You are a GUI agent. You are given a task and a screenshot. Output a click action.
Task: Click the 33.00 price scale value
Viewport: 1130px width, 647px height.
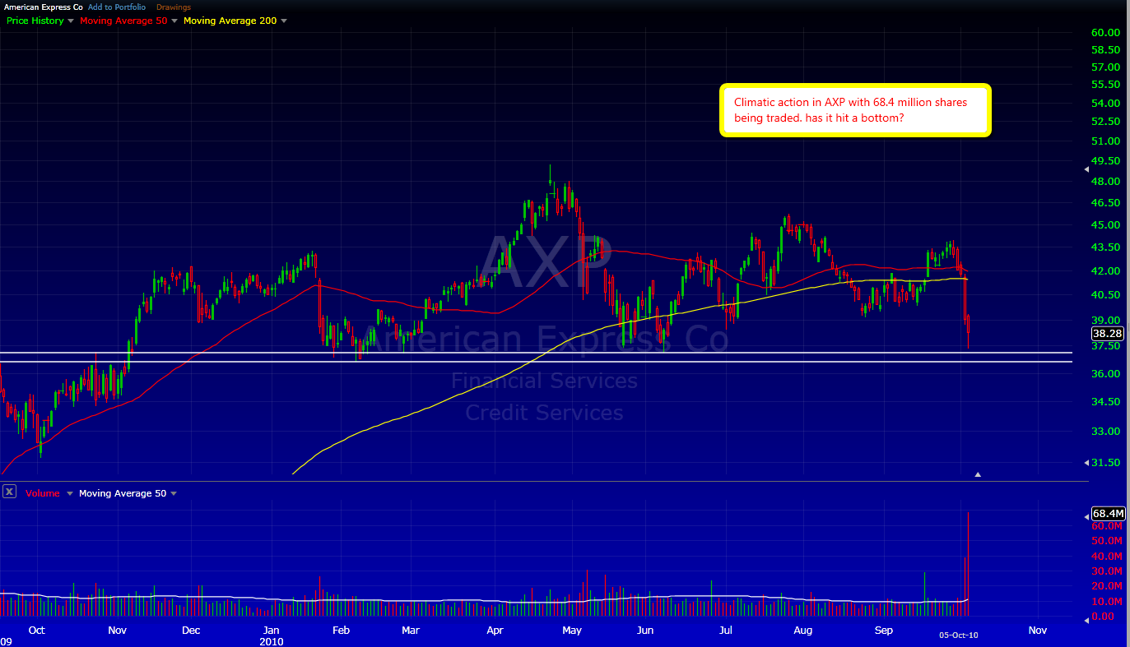[1105, 432]
